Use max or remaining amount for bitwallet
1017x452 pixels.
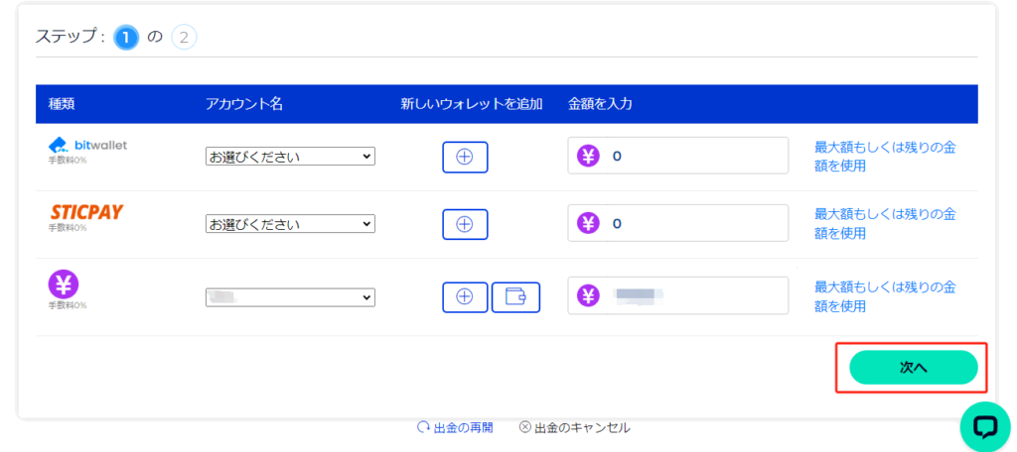tap(885, 156)
